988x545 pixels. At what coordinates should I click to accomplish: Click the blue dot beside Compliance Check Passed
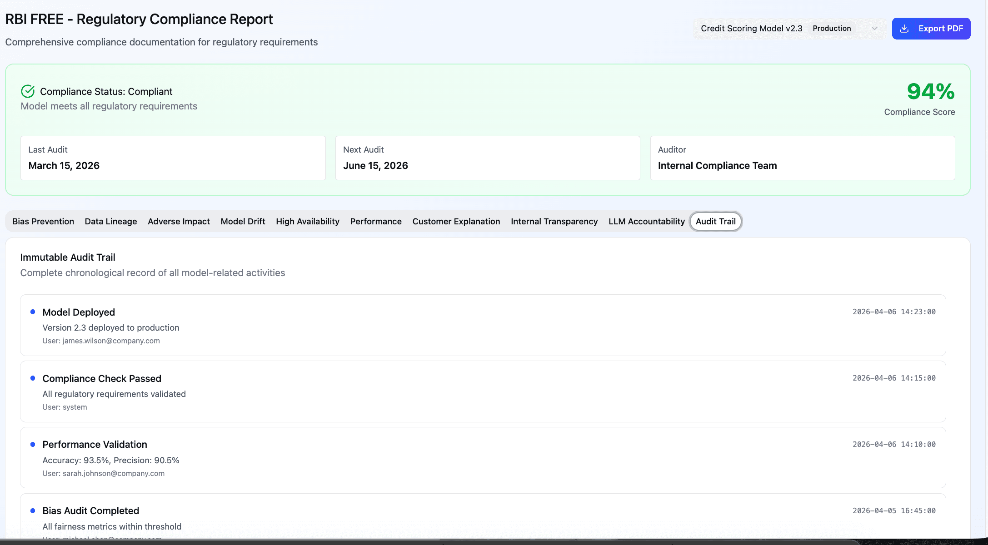coord(33,378)
